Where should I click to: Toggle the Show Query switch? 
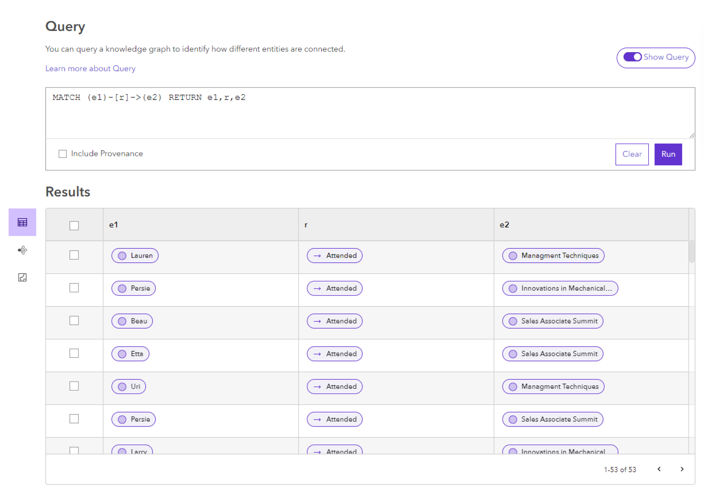(x=633, y=57)
